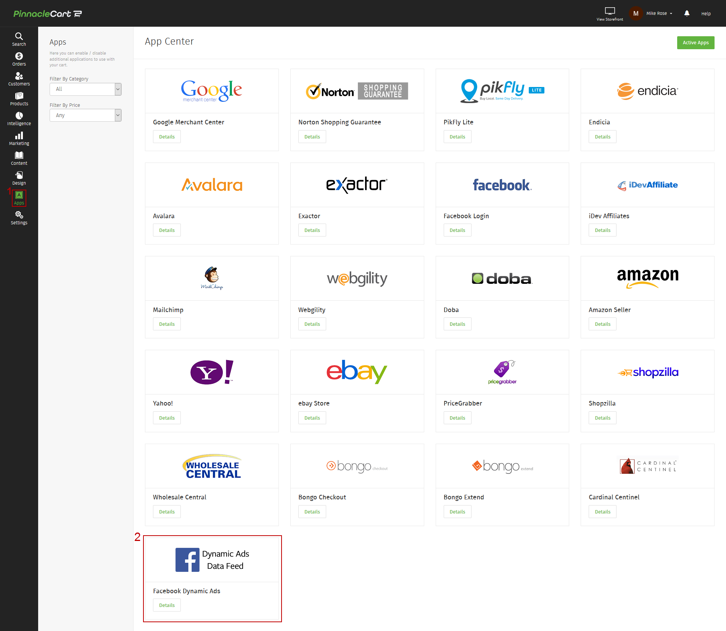Open Content section in sidebar
This screenshot has height=631, width=726.
[x=19, y=158]
